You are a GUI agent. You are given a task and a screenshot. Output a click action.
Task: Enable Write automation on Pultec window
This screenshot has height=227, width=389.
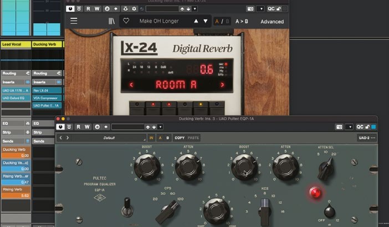87,127
